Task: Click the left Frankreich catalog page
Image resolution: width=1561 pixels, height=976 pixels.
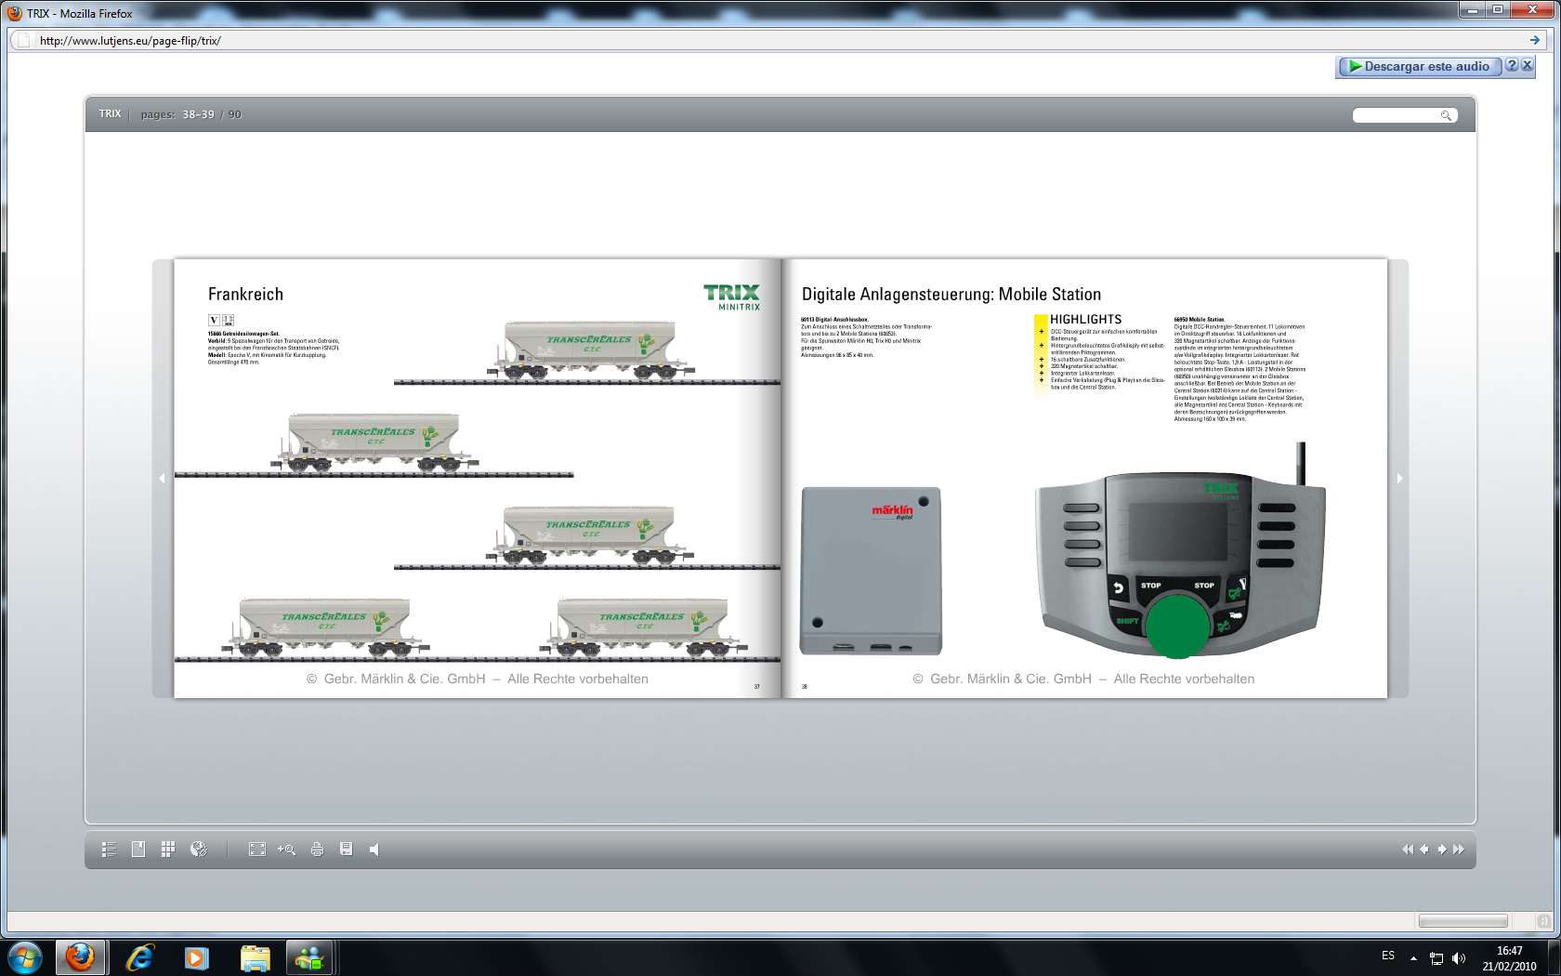Action: click(478, 479)
